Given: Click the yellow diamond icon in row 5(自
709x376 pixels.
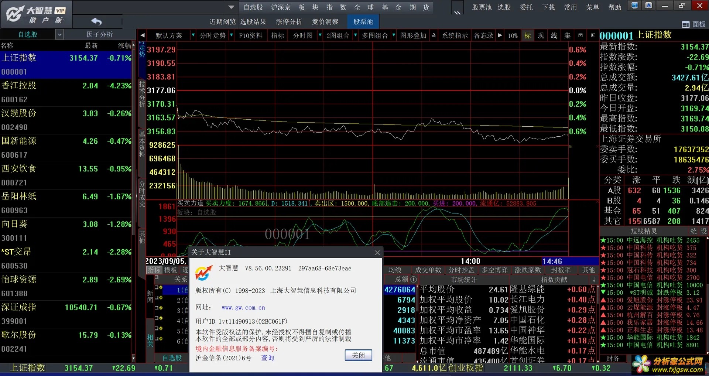Looking at the screenshot, I should pos(161,328).
